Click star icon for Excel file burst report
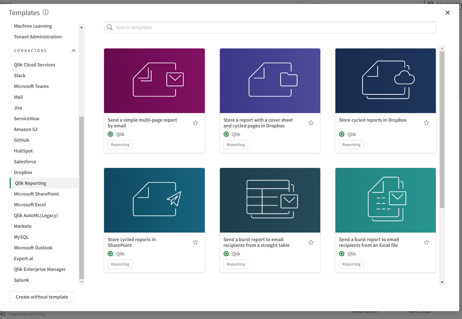462x319 pixels. [x=426, y=242]
